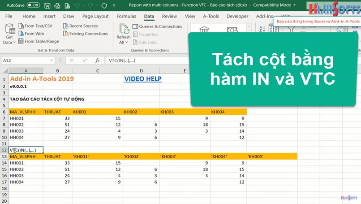Click HH003 in row 16
This screenshot has height=204, width=361.
(x=17, y=176)
